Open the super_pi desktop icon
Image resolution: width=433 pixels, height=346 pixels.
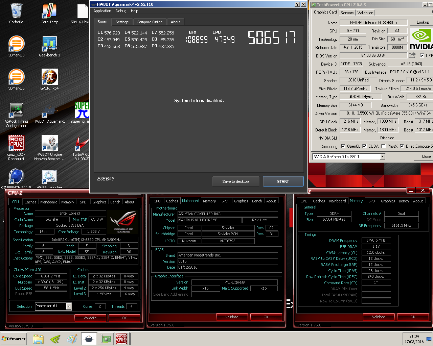pyautogui.click(x=81, y=113)
